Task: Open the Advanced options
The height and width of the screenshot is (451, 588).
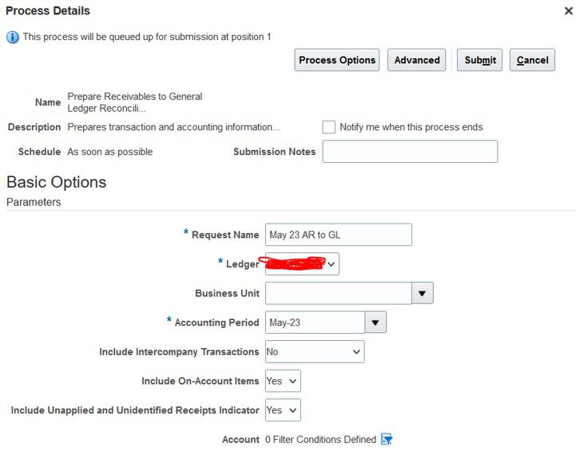Action: pyautogui.click(x=416, y=60)
